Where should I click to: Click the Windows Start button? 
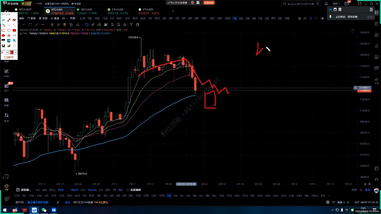(4, 210)
